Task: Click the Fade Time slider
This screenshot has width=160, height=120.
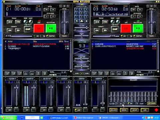Action: pos(82,59)
